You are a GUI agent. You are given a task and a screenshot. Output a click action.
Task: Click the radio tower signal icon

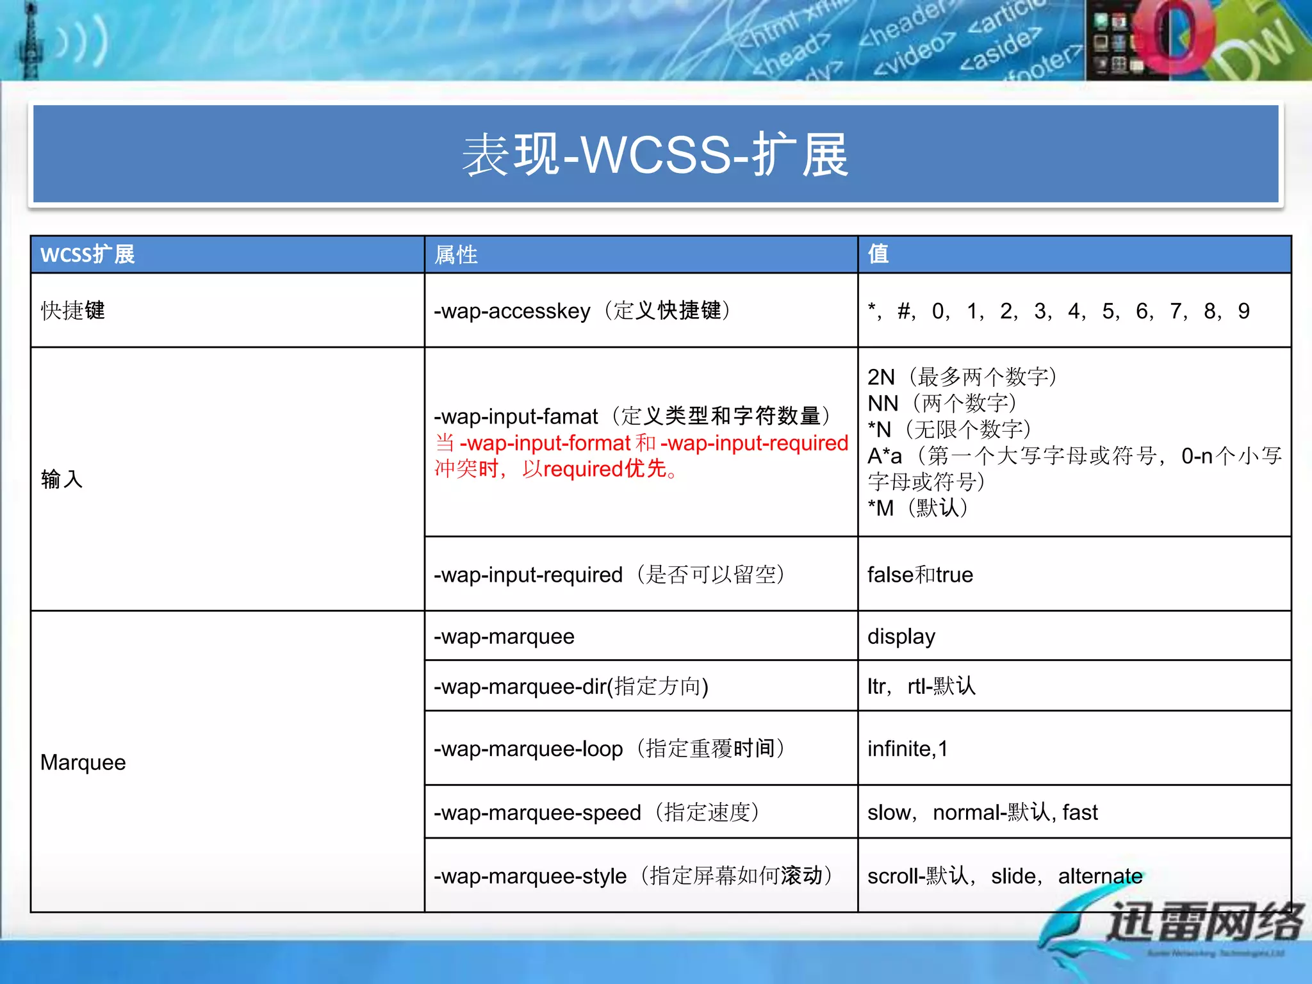tap(31, 40)
